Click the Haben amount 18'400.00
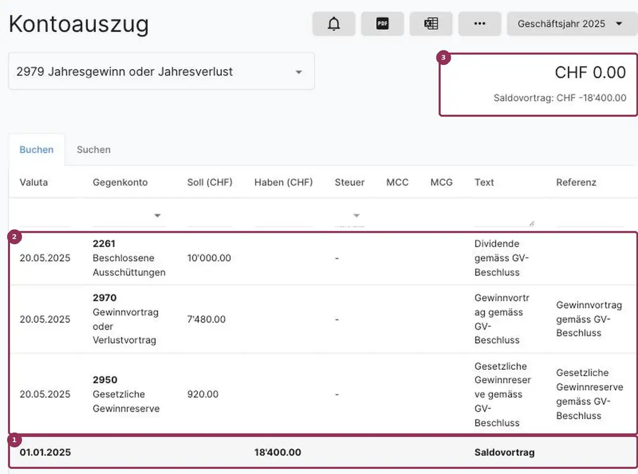Image resolution: width=638 pixels, height=474 pixels. 278,452
